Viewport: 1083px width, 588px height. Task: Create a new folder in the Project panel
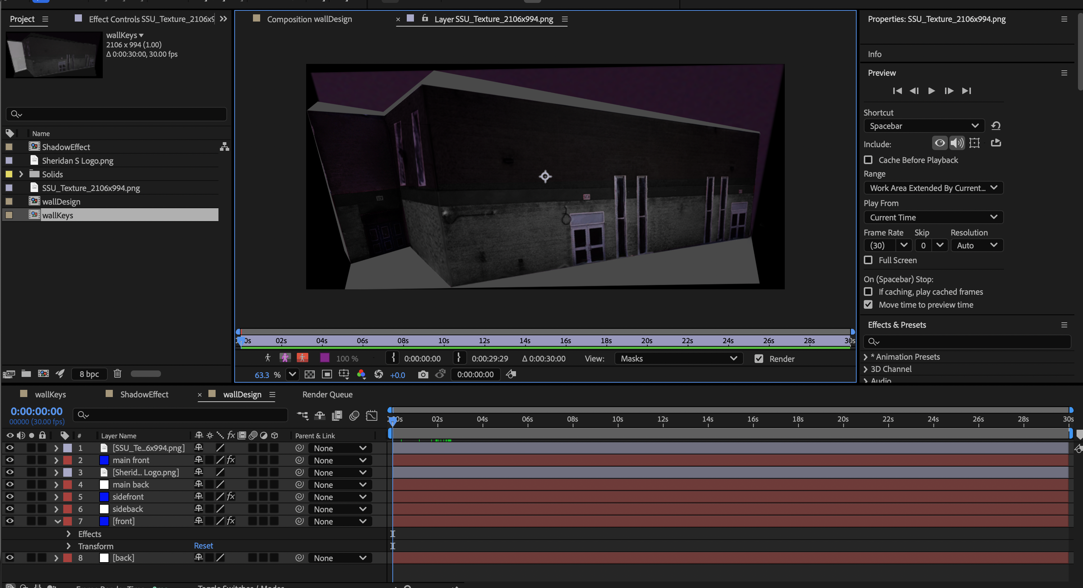[x=26, y=373]
